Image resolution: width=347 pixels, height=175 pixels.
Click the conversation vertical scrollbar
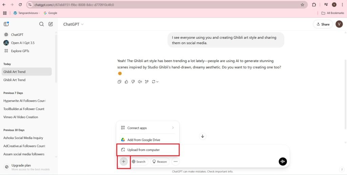(x=345, y=95)
